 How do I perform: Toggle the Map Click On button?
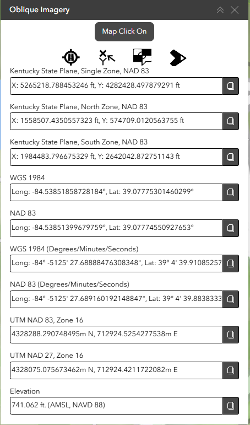point(124,32)
